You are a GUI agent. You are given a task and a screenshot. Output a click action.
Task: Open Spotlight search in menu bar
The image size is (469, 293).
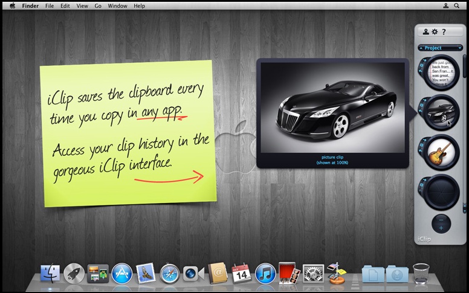(x=458, y=5)
